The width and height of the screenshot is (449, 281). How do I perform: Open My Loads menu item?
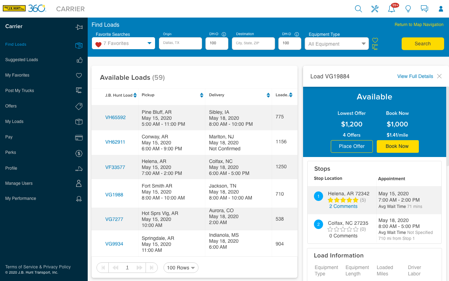point(14,122)
